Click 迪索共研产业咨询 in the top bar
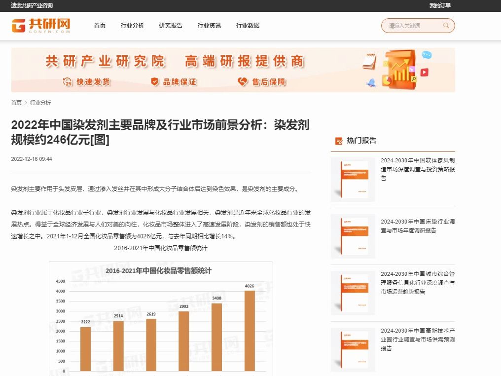 (32, 5)
